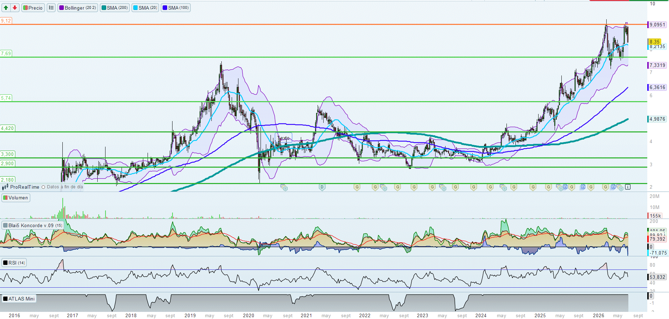Viewport: 669px width, 319px height.
Task: Click the G marker in early 2026
Action: [x=605, y=187]
